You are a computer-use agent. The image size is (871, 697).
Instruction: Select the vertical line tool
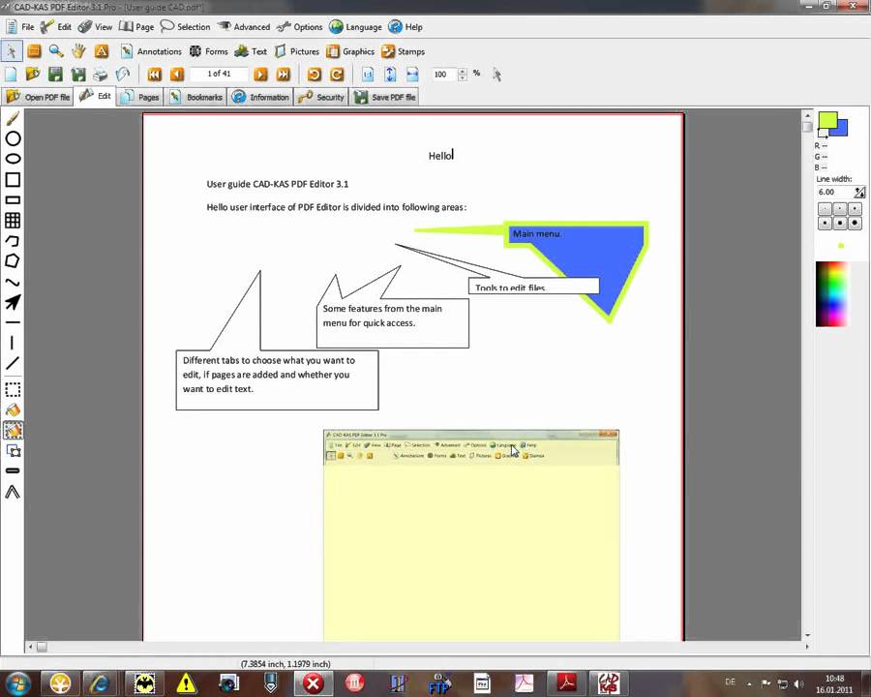tap(13, 343)
